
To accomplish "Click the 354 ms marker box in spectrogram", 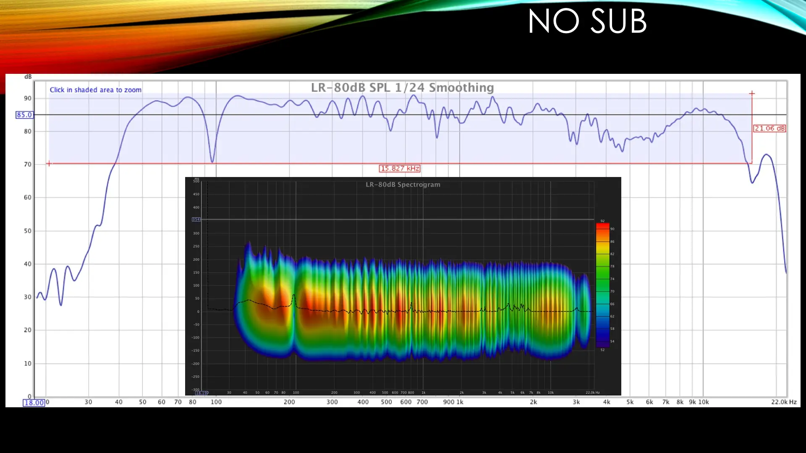I will (x=196, y=219).
